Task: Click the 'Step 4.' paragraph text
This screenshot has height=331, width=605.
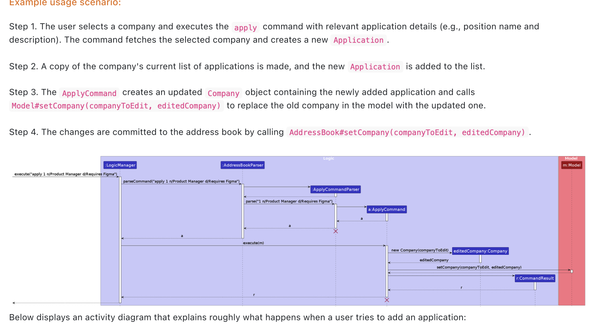Action: coord(270,132)
